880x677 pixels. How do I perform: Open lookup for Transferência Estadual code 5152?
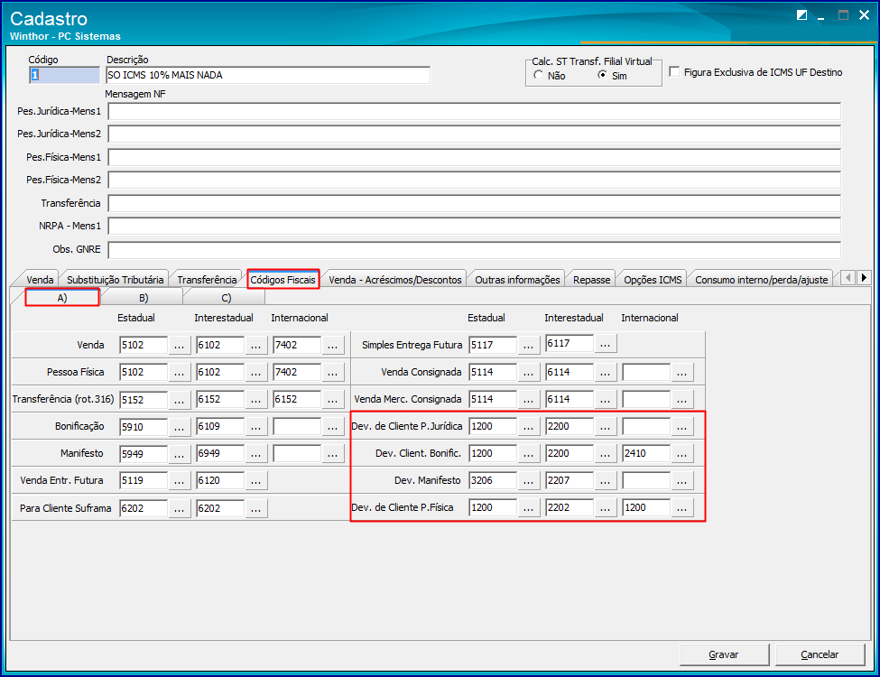tap(179, 400)
